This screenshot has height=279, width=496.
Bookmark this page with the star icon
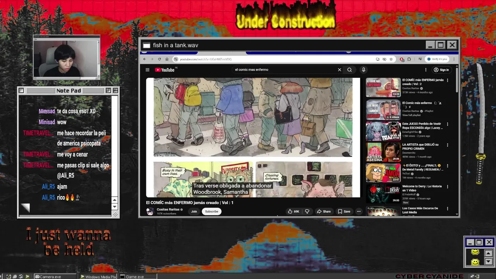(x=391, y=59)
